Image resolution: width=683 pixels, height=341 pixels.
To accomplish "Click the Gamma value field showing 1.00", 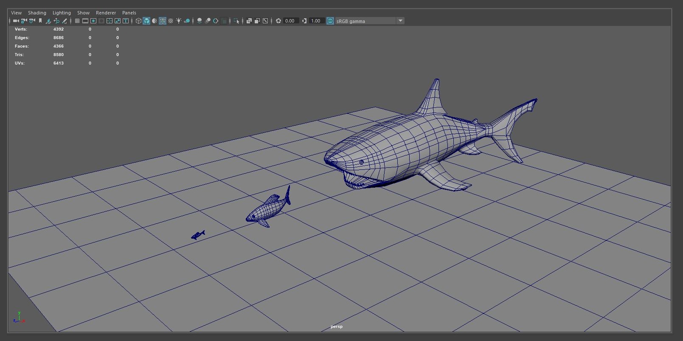I will pos(316,21).
